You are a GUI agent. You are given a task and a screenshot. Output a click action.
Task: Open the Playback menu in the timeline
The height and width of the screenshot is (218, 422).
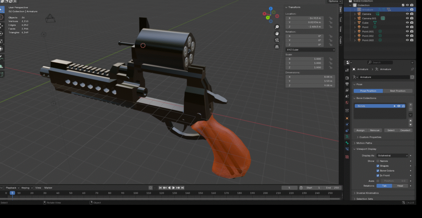tap(12, 188)
